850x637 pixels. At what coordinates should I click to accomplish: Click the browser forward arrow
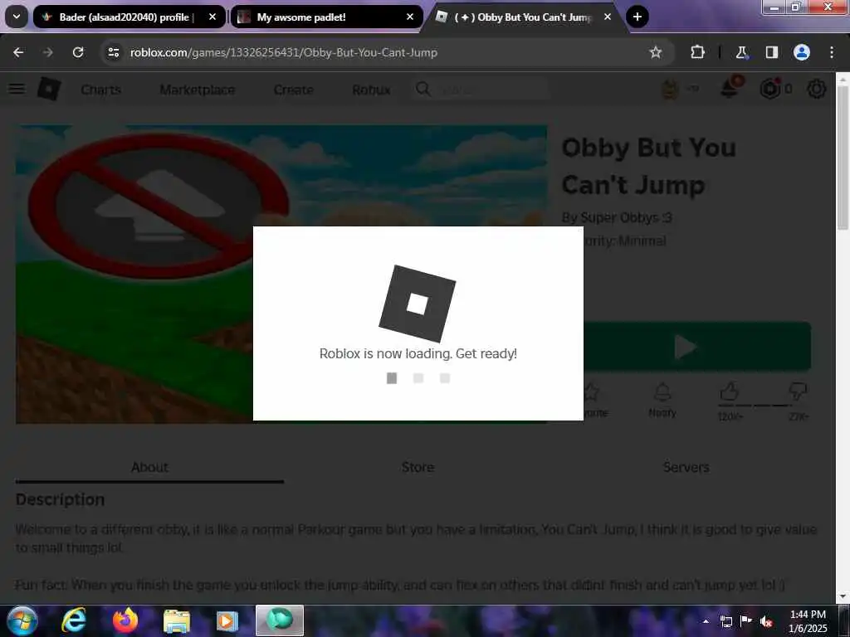pyautogui.click(x=48, y=52)
